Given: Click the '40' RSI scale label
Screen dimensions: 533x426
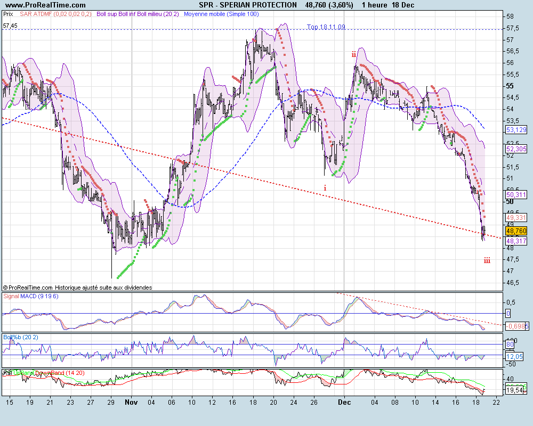Looking at the screenshot, I should pyautogui.click(x=510, y=379).
